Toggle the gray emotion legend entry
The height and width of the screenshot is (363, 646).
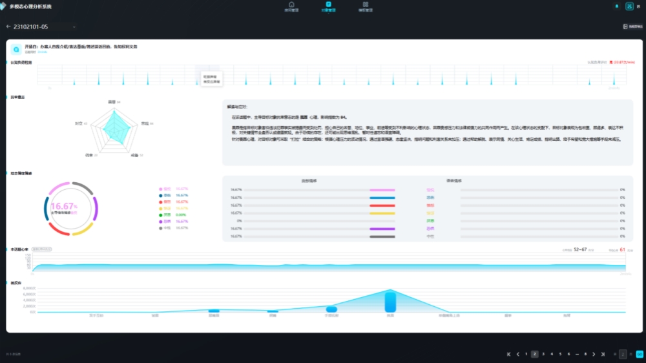click(173, 228)
